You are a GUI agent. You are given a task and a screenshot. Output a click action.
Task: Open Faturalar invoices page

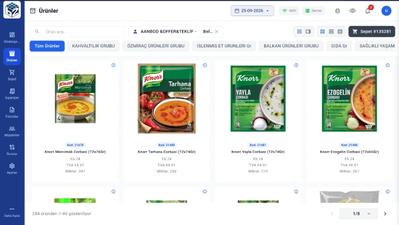coord(12,112)
